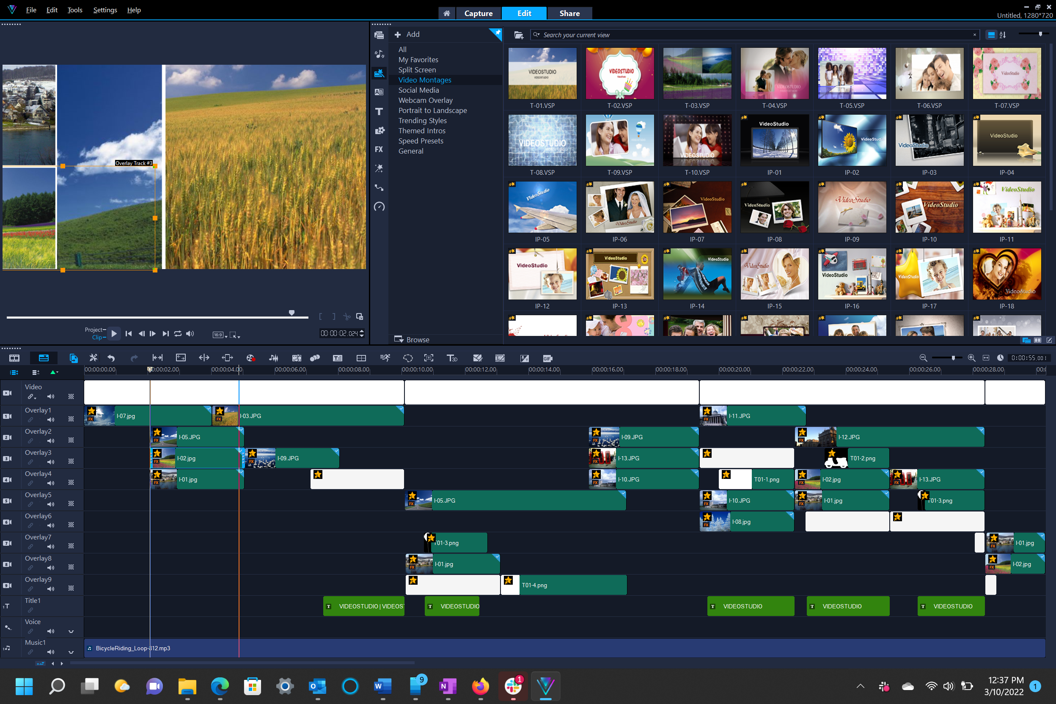Image resolution: width=1056 pixels, height=704 pixels.
Task: Select the Title text insertion icon
Action: 379,111
